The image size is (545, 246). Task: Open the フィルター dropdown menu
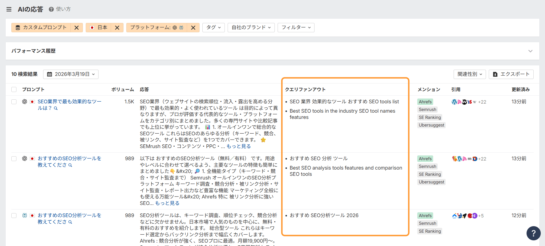pyautogui.click(x=296, y=27)
